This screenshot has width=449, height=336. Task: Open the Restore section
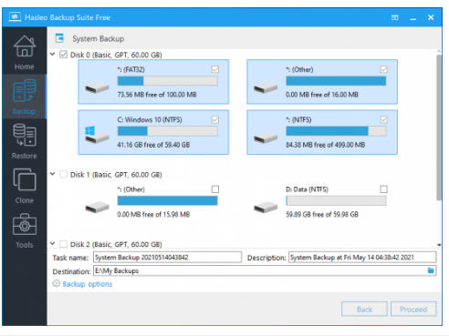click(25, 141)
